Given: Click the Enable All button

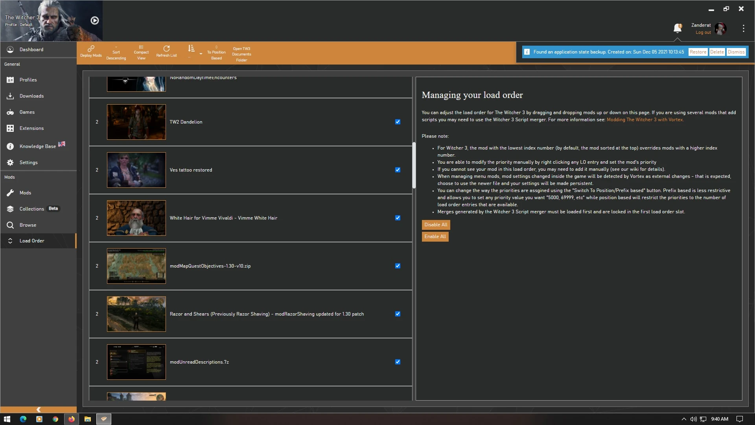Looking at the screenshot, I should pos(435,237).
